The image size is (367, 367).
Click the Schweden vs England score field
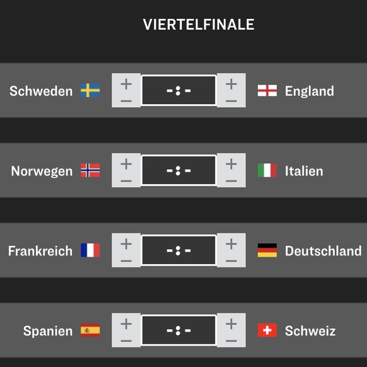179,90
